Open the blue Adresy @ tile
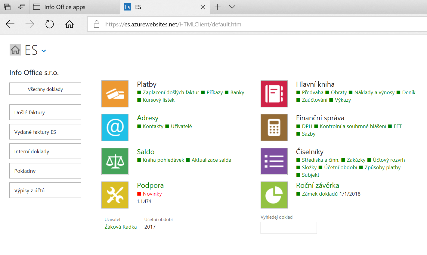Image resolution: width=427 pixels, height=255 pixels. click(x=115, y=127)
